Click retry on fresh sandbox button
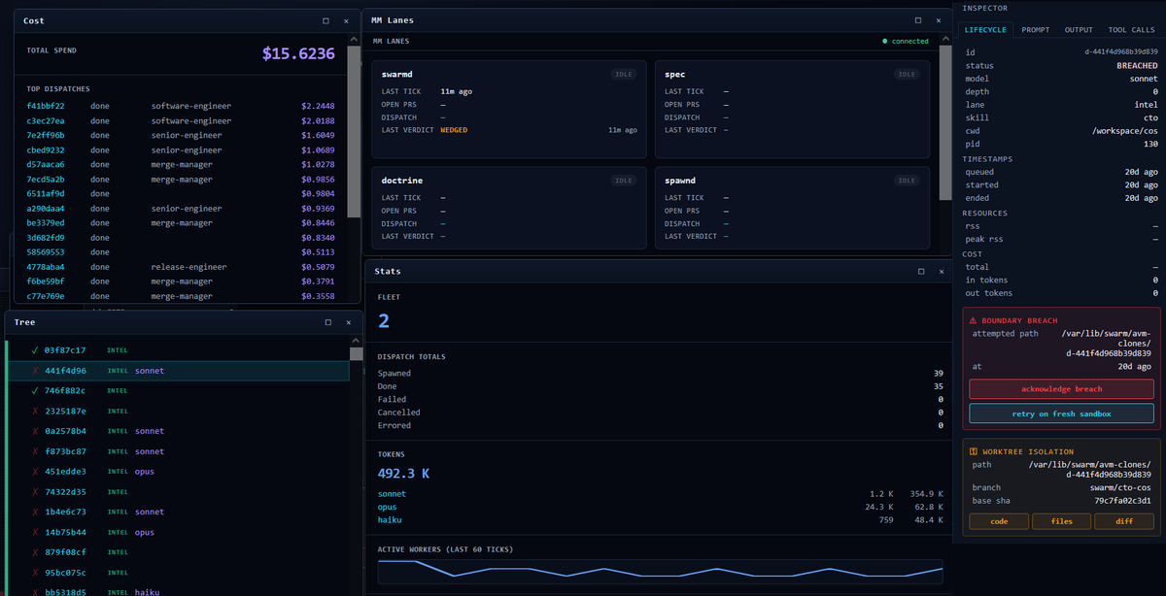Screen dimensions: 1166x596 pyautogui.click(x=1061, y=414)
